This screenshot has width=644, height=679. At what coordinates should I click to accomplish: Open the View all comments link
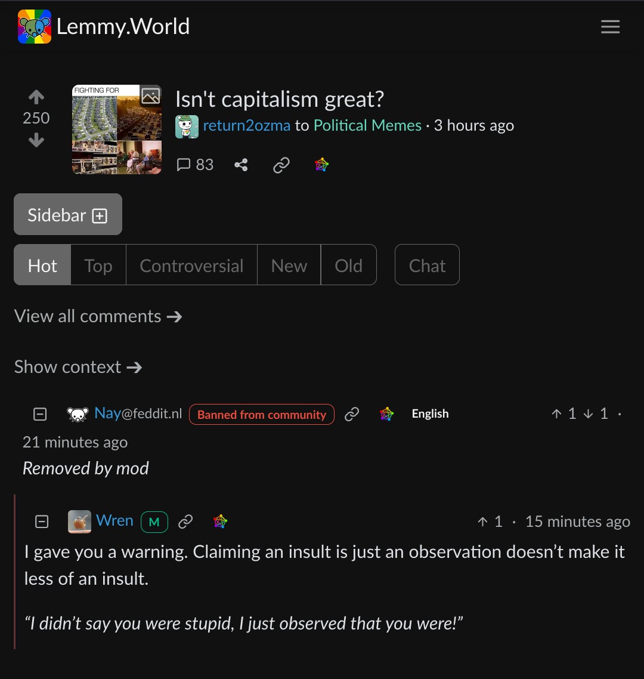(98, 316)
